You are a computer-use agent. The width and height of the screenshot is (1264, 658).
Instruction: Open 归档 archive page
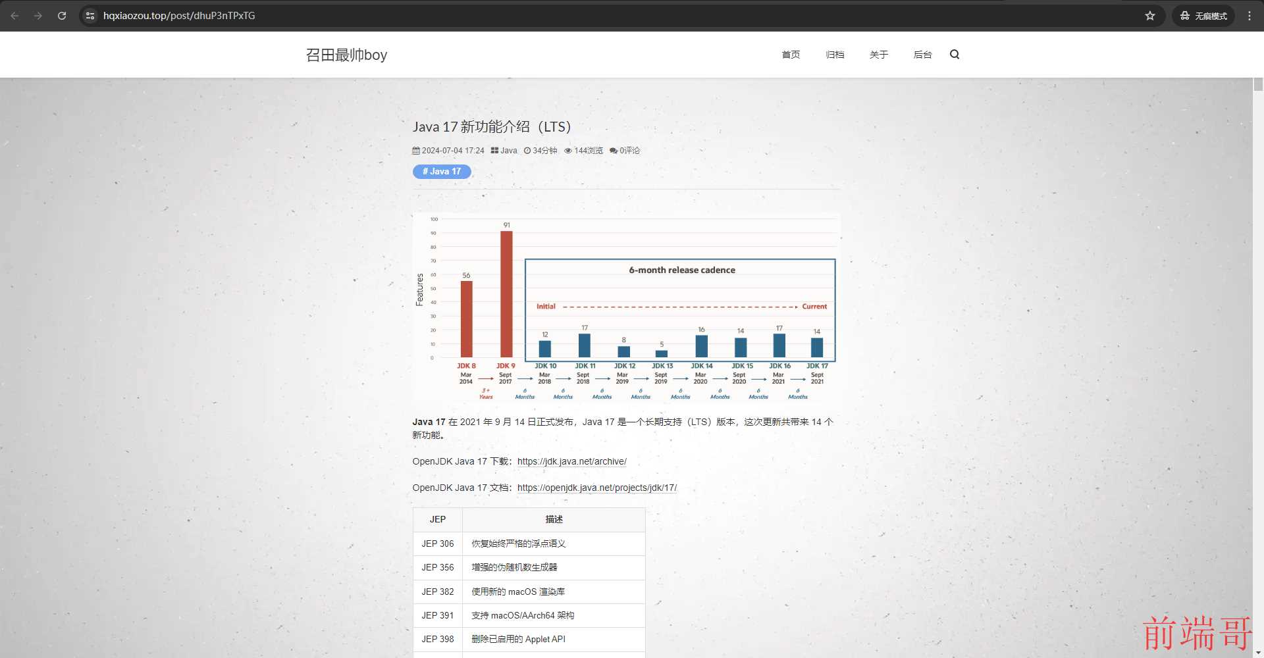(835, 55)
